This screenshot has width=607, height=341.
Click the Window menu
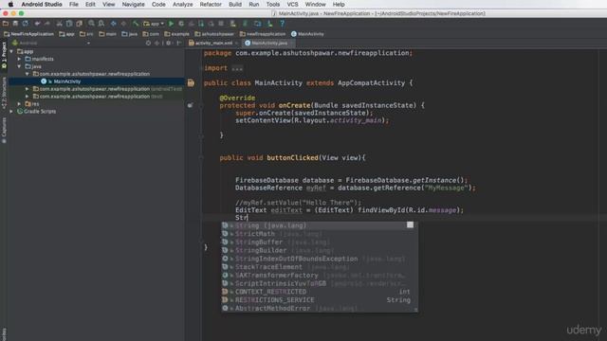tap(315, 4)
